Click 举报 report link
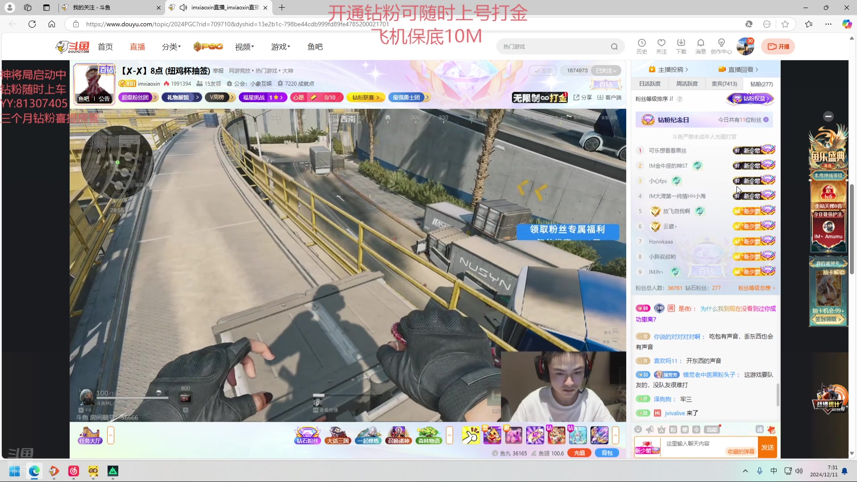Image resolution: width=857 pixels, height=482 pixels. tap(218, 71)
